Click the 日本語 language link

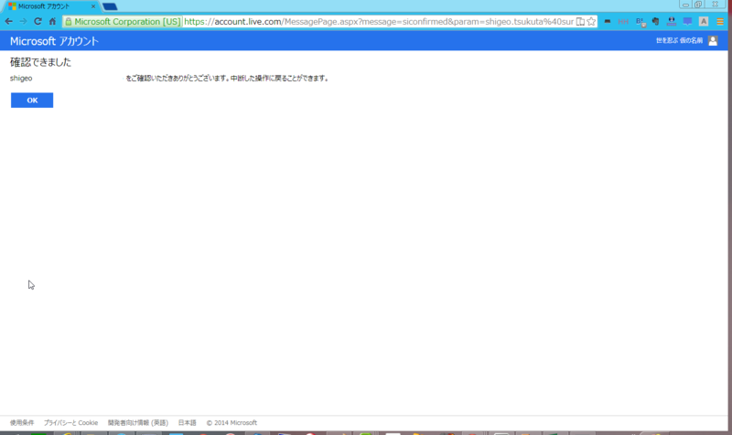[x=188, y=423]
